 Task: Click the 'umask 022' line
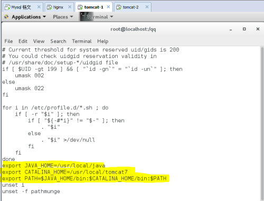point(30,88)
